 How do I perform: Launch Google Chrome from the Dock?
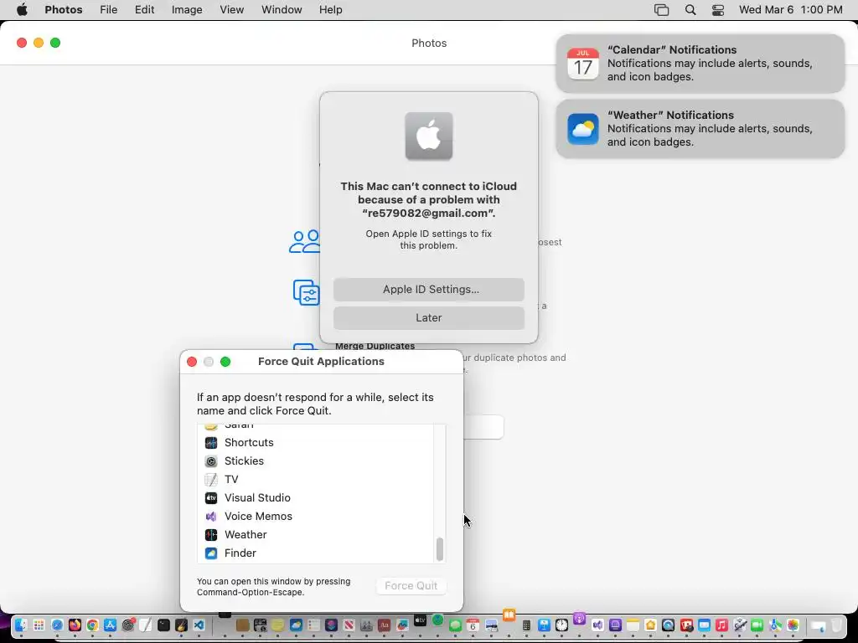point(92,625)
